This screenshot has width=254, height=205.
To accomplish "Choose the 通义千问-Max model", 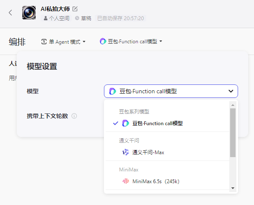I will click(168, 152).
